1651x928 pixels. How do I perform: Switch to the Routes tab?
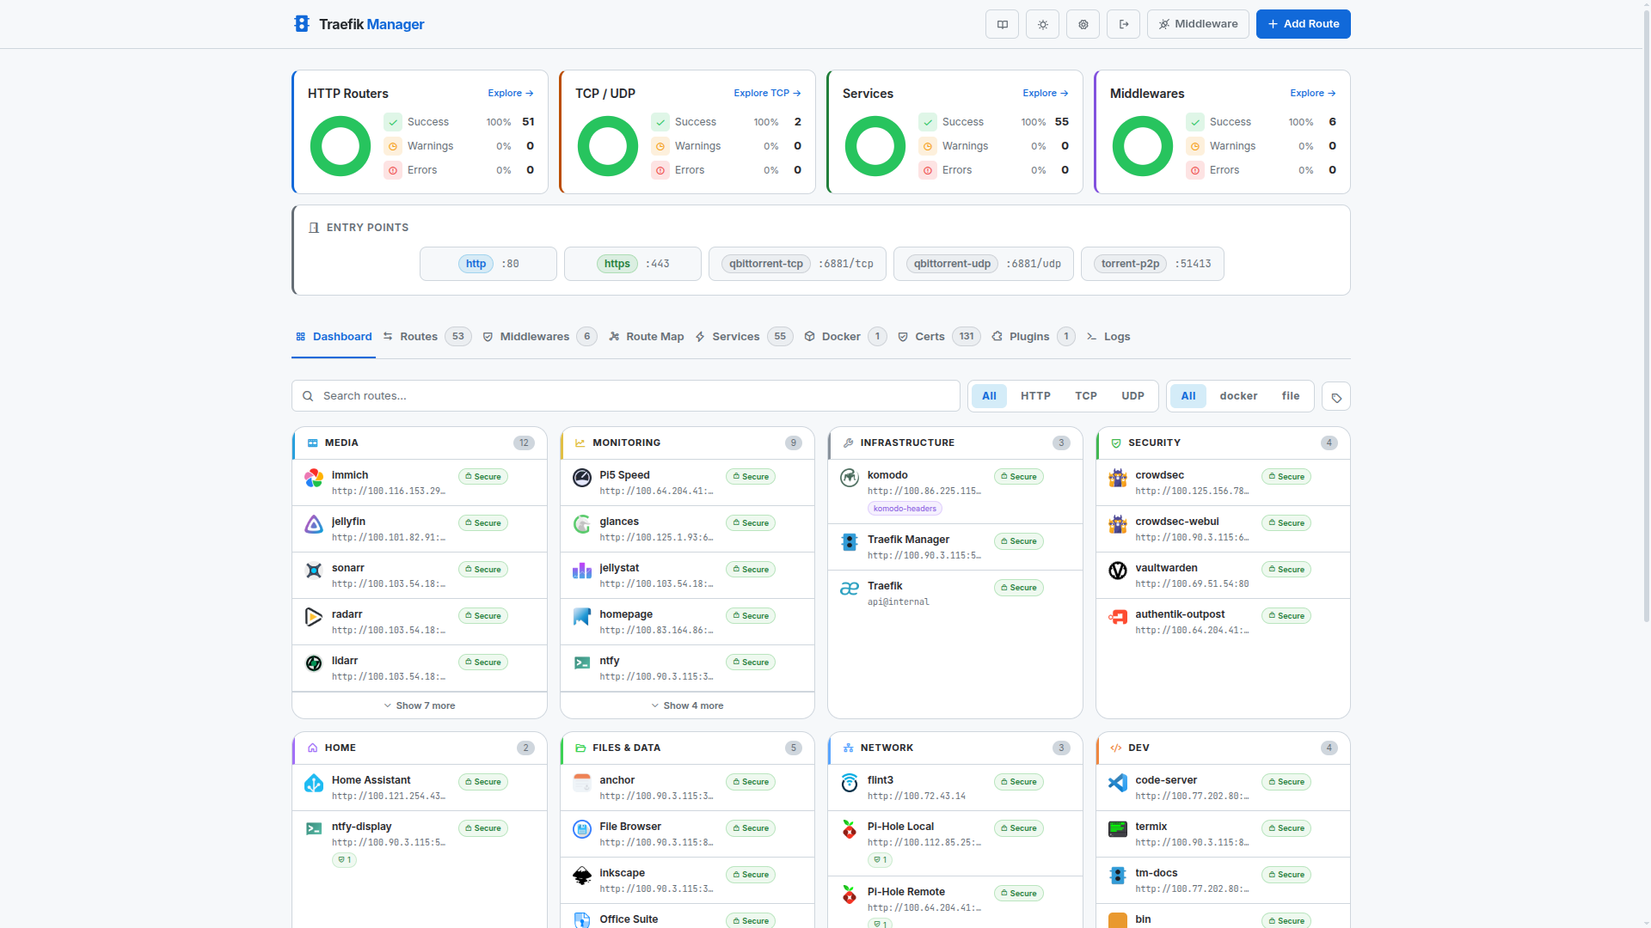[x=419, y=336]
